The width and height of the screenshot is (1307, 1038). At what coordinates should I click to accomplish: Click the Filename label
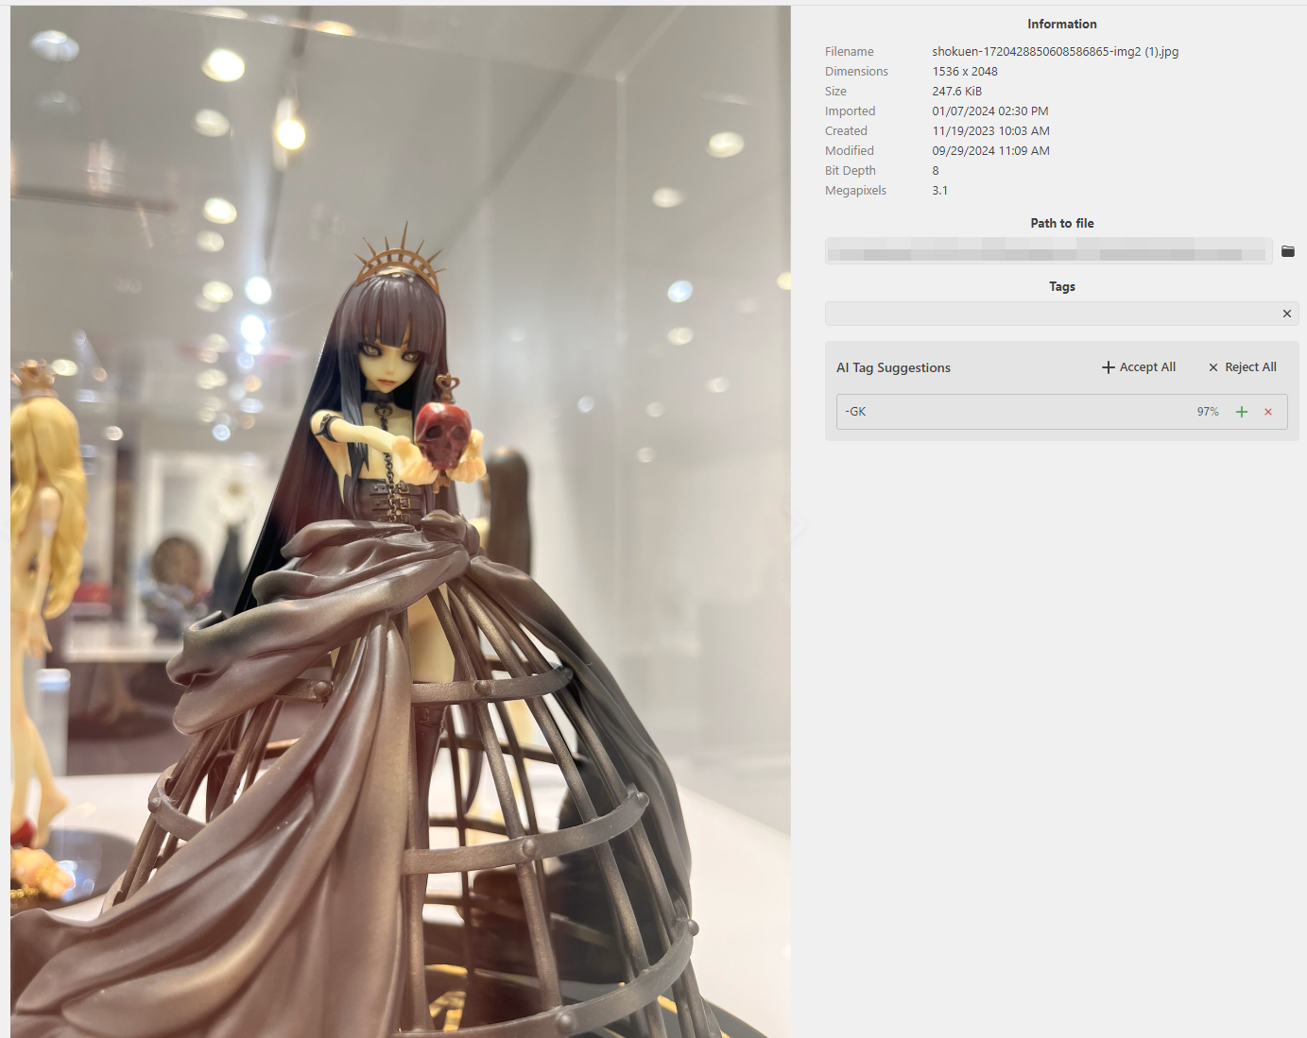[x=849, y=52]
